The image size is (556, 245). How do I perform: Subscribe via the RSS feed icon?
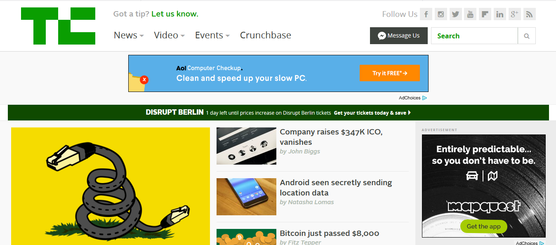[530, 14]
